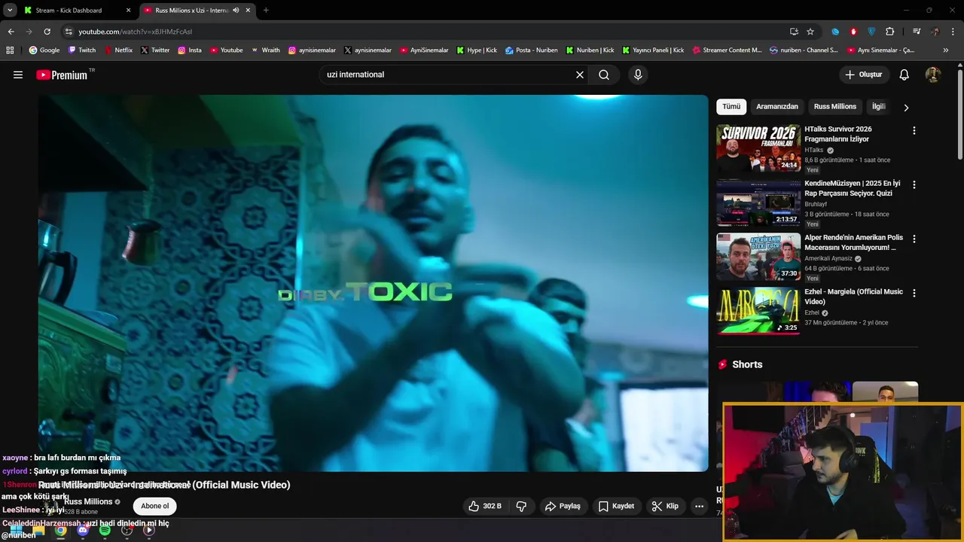Viewport: 964px width, 542px height.
Task: Open the Posta - Nuriben bookmark
Action: coord(532,50)
